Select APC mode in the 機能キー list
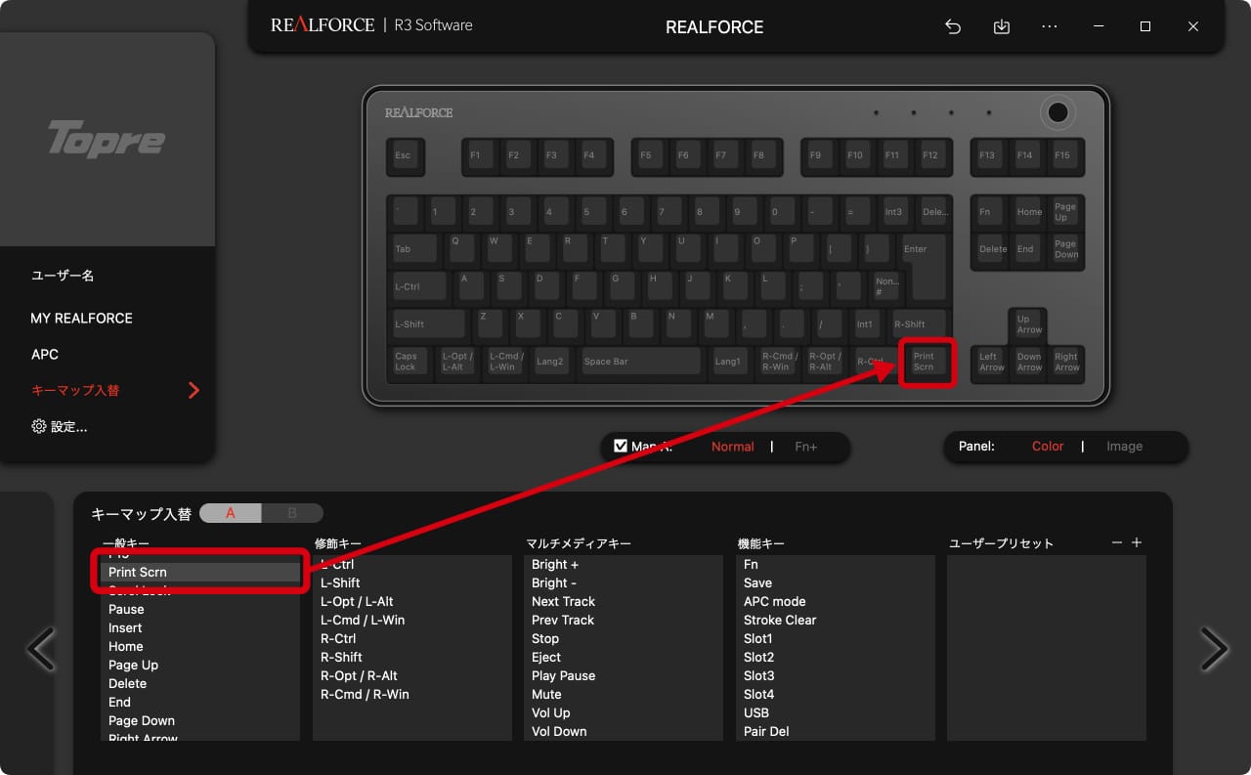Image resolution: width=1251 pixels, height=775 pixels. click(x=836, y=601)
